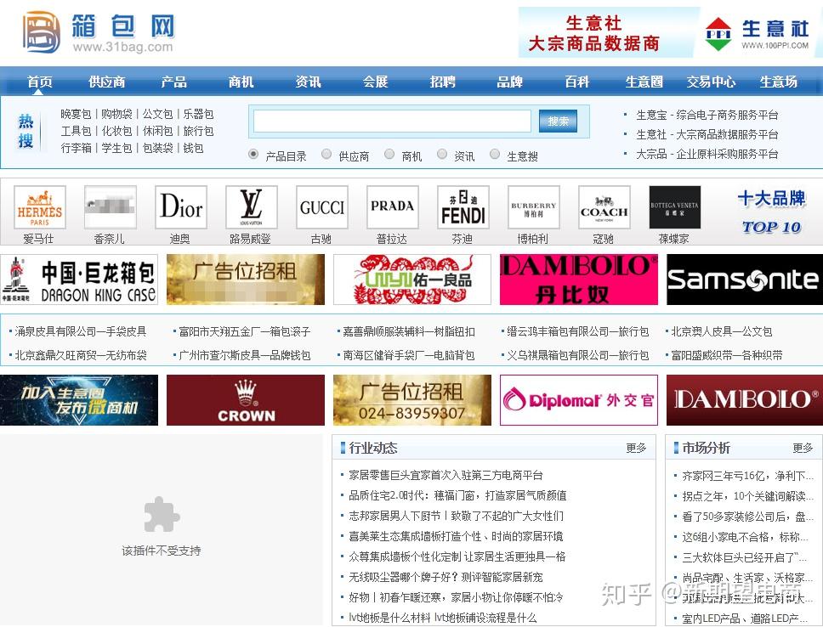
Task: Open 十大品牌 TOP 10 link
Action: click(771, 212)
